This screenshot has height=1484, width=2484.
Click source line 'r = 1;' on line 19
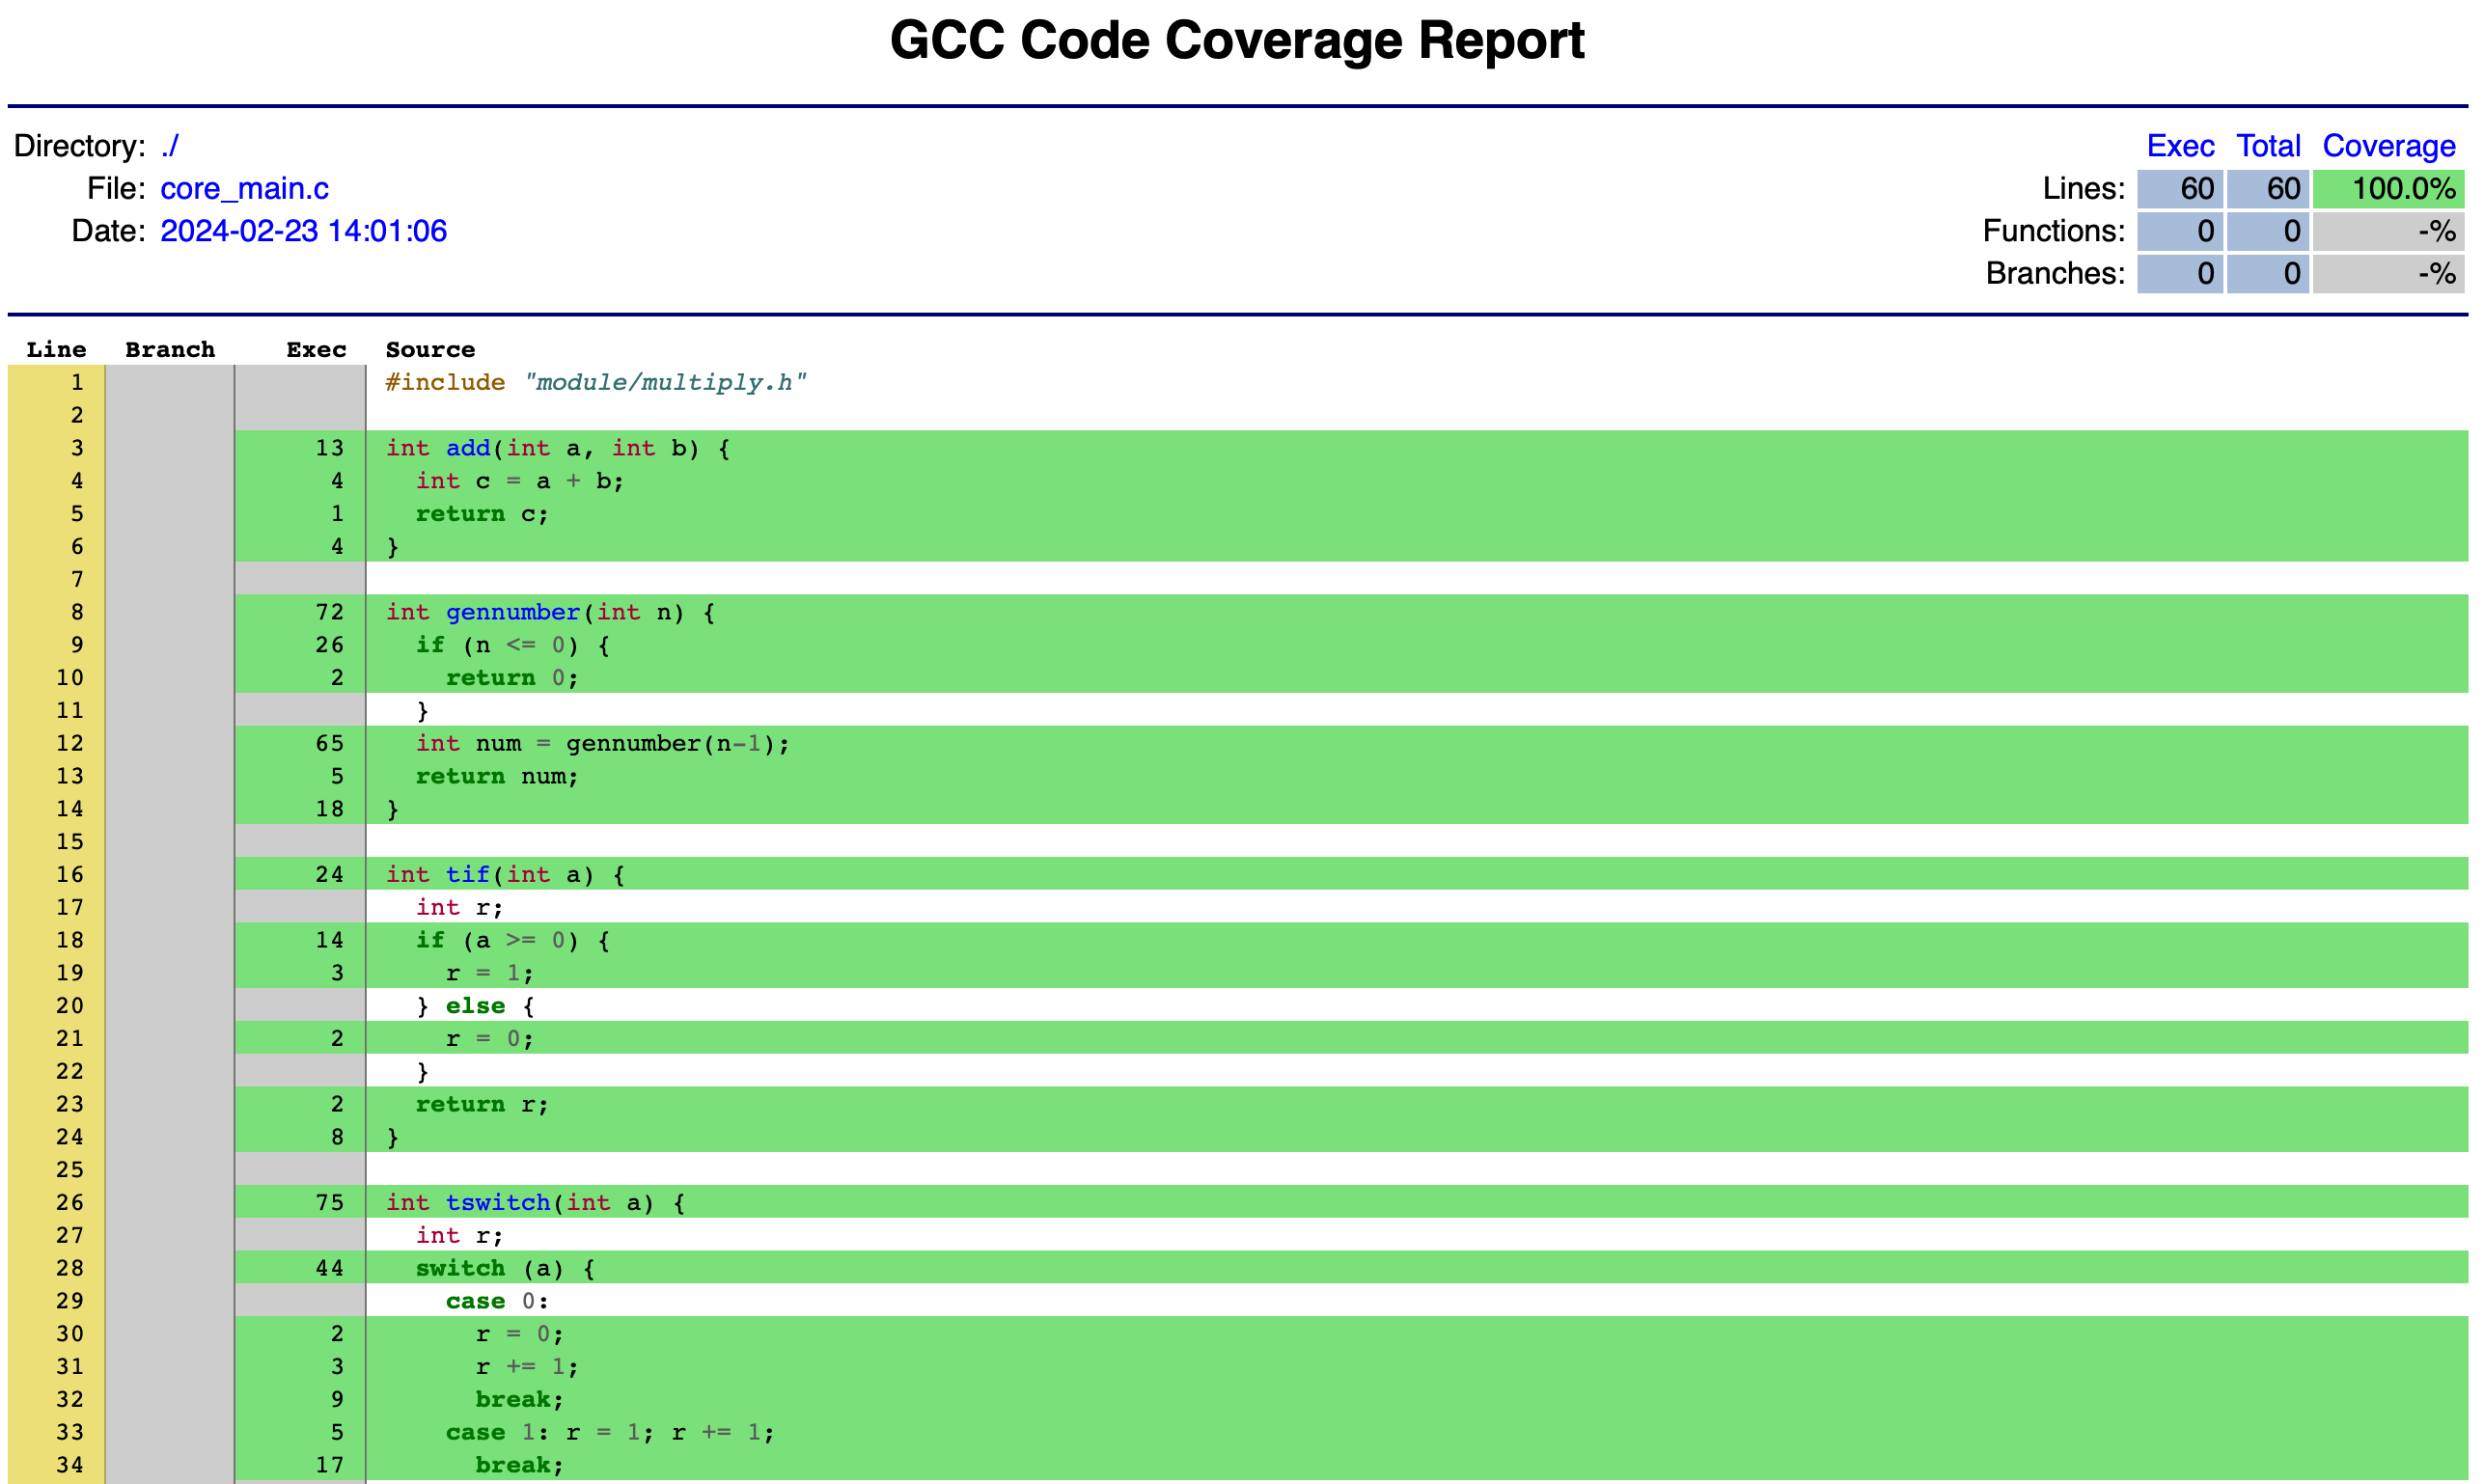(490, 973)
